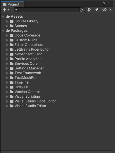
Task: Select the Project tab
Action: 12,4
